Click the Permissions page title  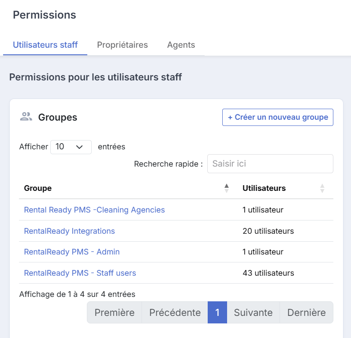tap(45, 15)
